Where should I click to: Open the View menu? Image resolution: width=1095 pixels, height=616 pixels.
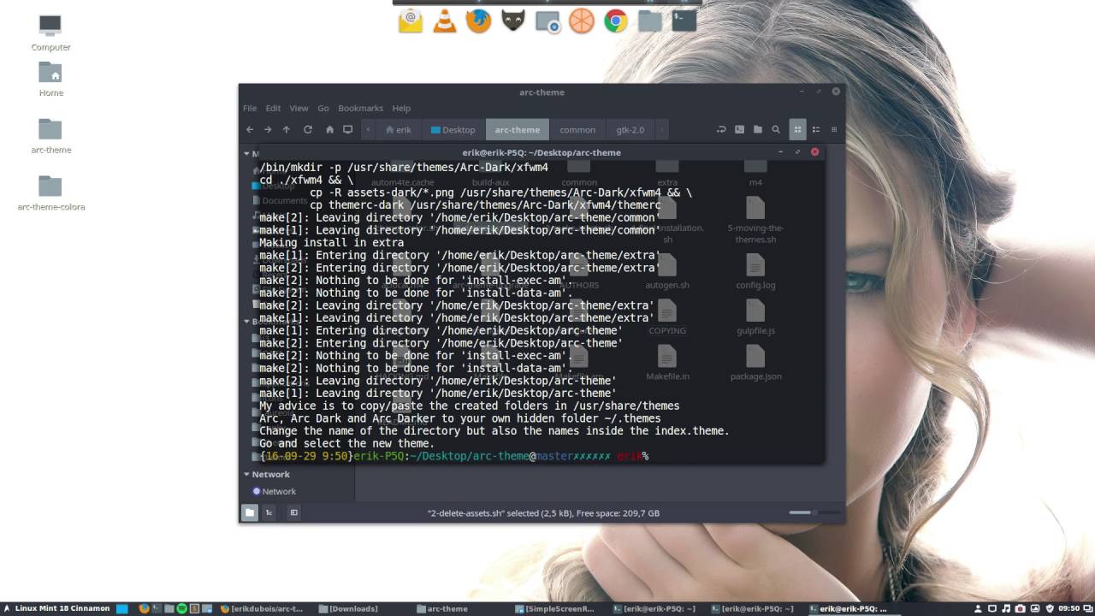tap(299, 109)
